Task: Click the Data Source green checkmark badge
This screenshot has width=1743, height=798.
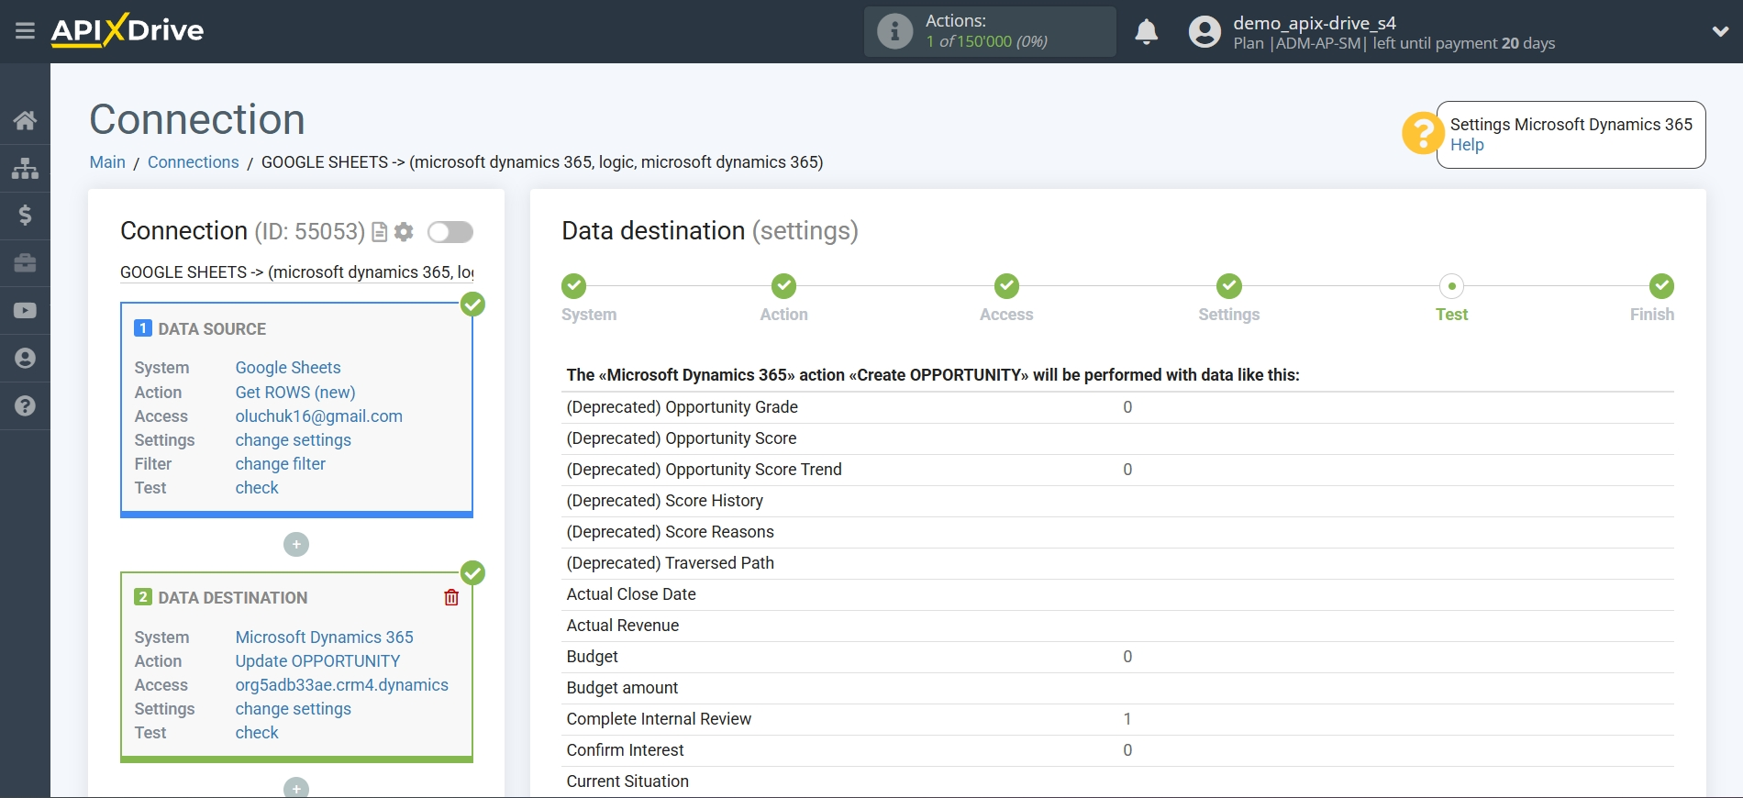Action: point(472,305)
